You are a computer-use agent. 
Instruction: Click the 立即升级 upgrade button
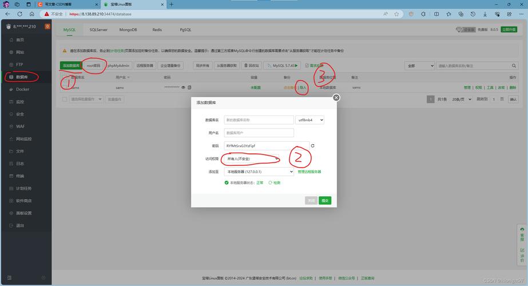point(509,30)
